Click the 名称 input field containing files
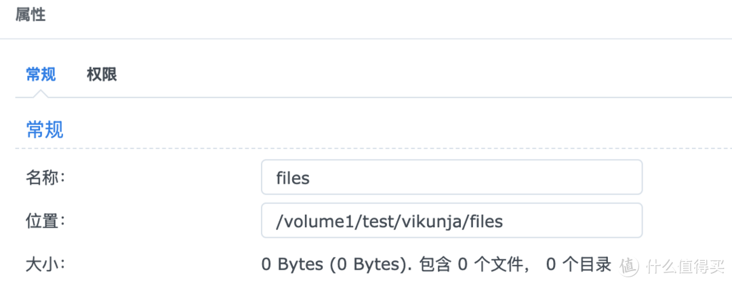Image resolution: width=732 pixels, height=284 pixels. tap(451, 178)
